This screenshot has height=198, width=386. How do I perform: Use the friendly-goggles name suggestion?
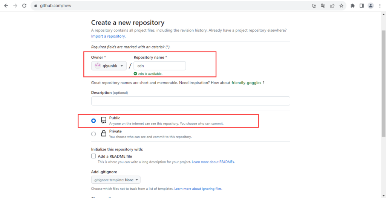pyautogui.click(x=247, y=83)
